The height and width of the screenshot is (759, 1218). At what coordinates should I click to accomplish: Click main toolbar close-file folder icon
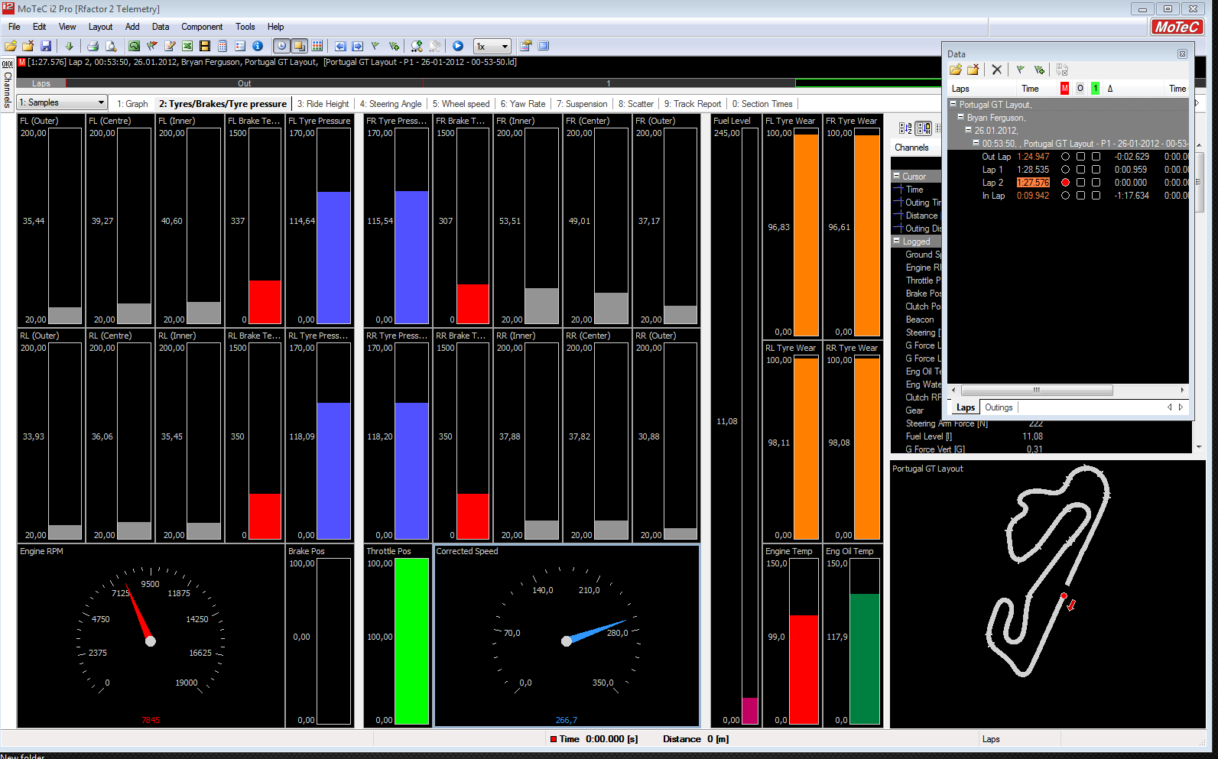click(28, 46)
